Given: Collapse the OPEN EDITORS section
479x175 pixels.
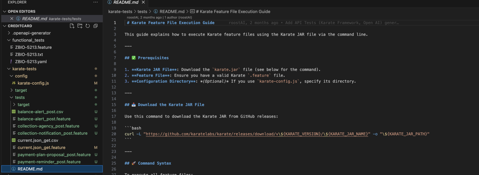Looking at the screenshot, I should (5, 11).
